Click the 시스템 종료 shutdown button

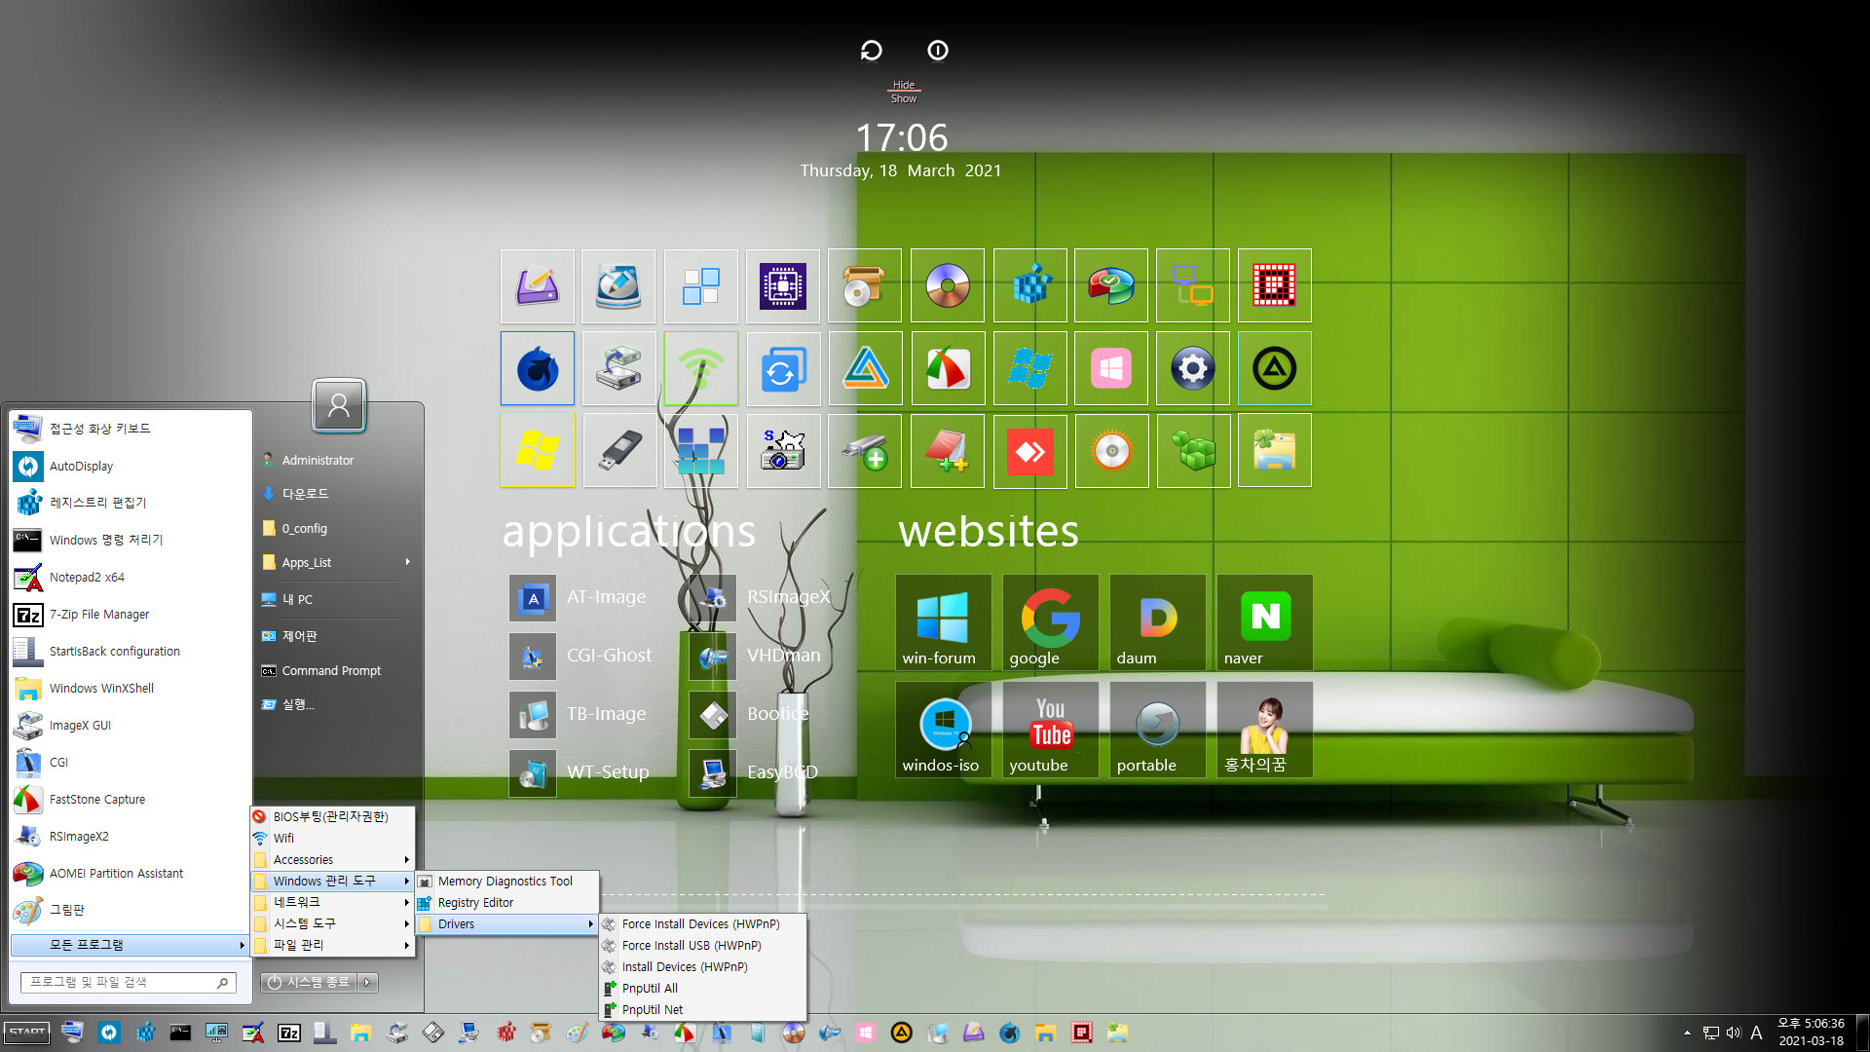click(x=309, y=983)
